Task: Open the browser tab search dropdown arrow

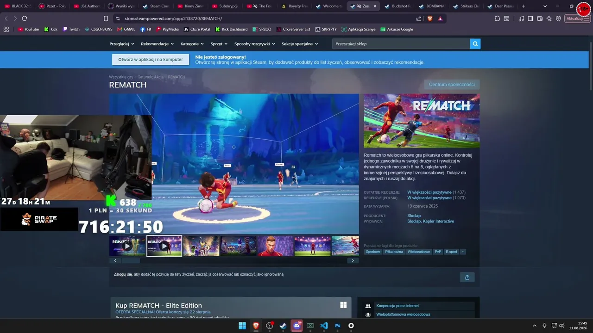Action: (x=545, y=6)
